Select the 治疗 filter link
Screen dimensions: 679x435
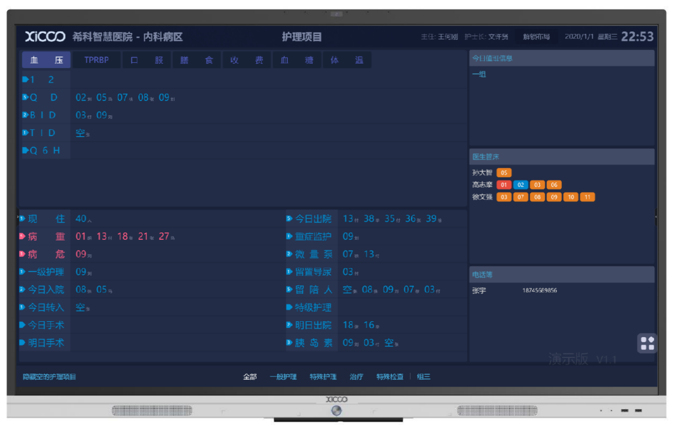pos(356,377)
